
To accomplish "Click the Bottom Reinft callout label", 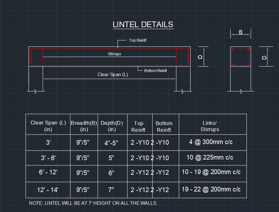I will click(155, 70).
